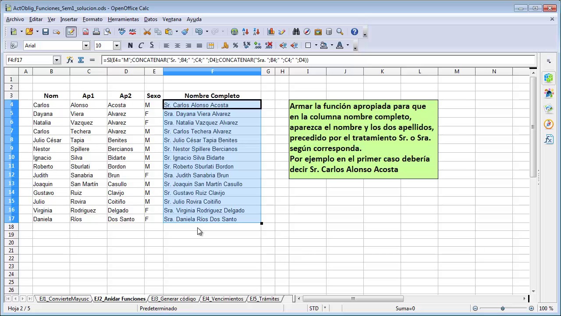Click Merge Cells icon
This screenshot has width=561, height=316.
coord(210,45)
